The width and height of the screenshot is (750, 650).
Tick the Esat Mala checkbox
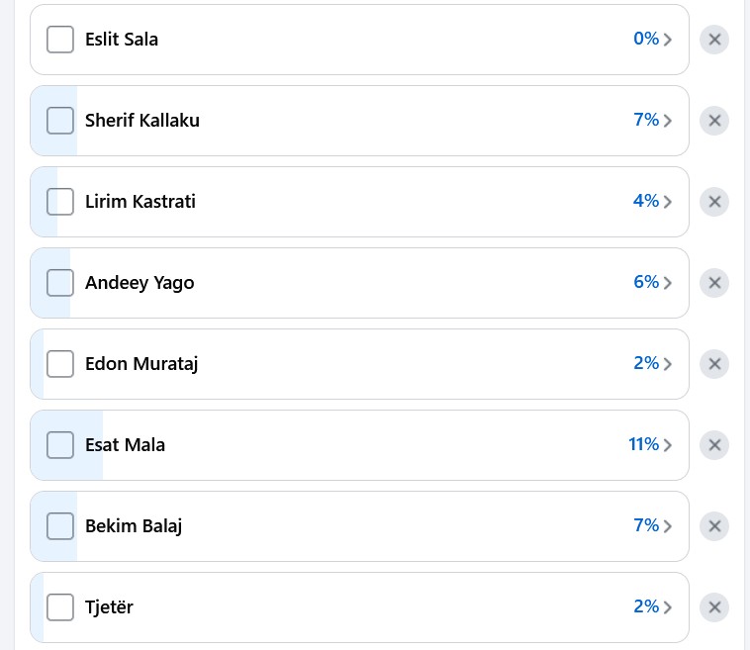tap(60, 445)
